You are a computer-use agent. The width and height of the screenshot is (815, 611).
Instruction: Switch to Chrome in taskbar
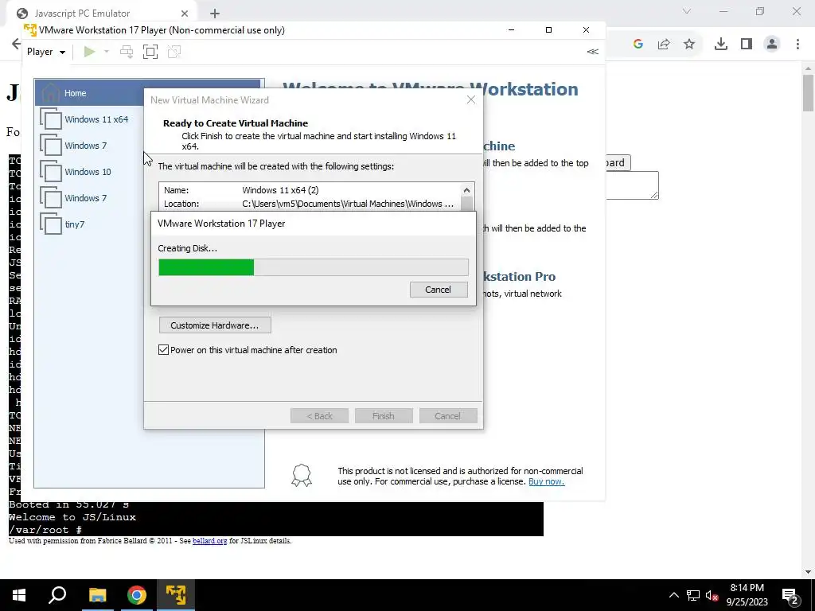click(137, 595)
